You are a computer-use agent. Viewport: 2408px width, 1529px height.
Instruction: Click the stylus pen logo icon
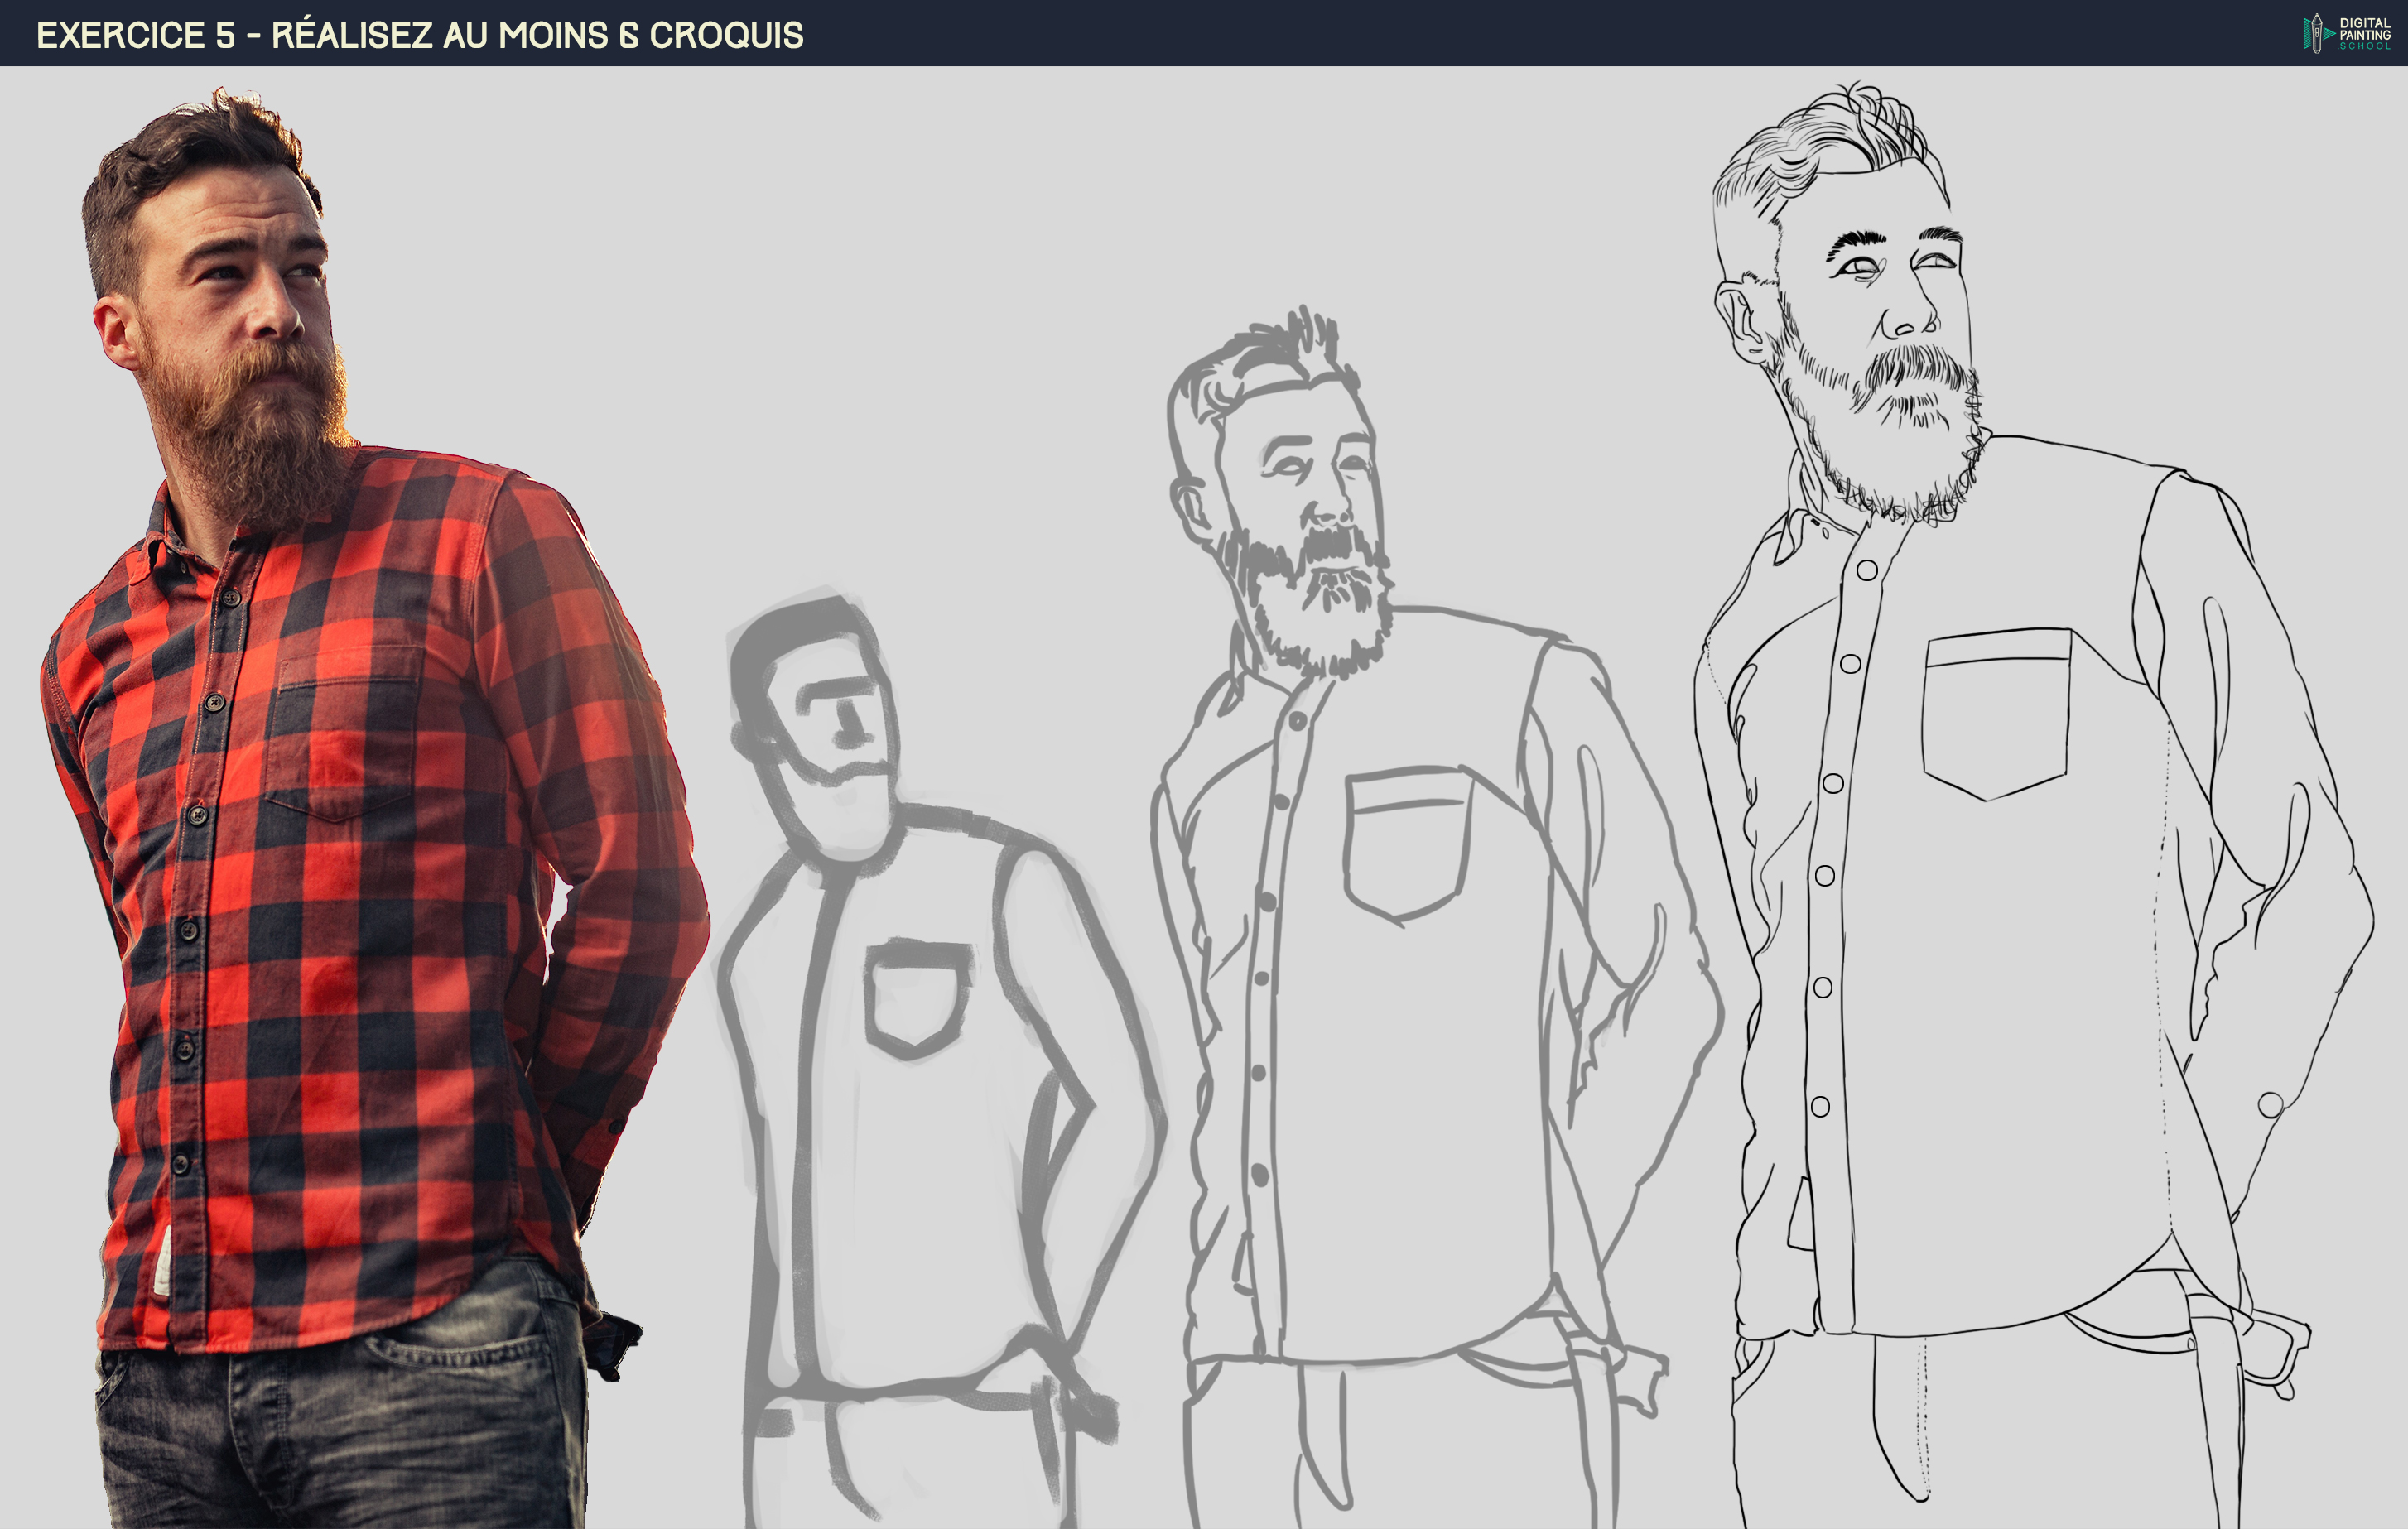(2315, 33)
